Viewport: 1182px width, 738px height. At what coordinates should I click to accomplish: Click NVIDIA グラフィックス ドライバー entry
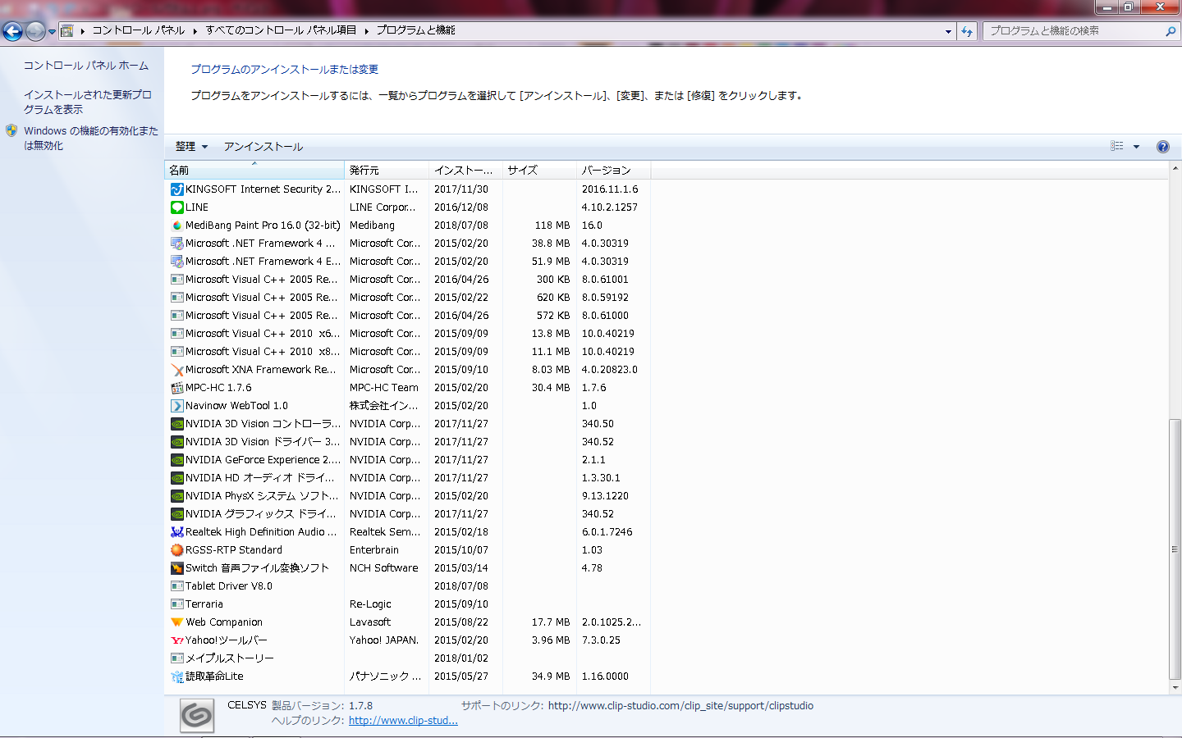pyautogui.click(x=261, y=514)
